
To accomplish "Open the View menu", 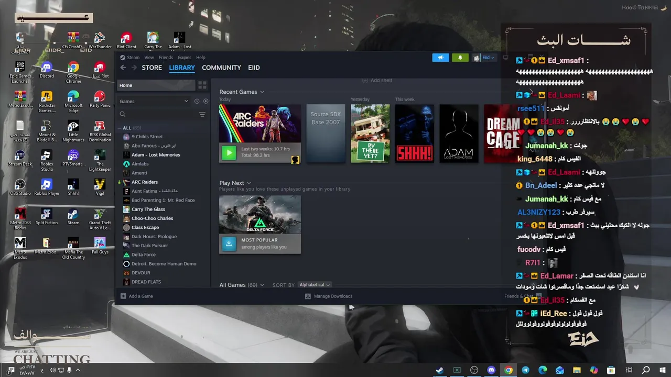I will [x=149, y=58].
